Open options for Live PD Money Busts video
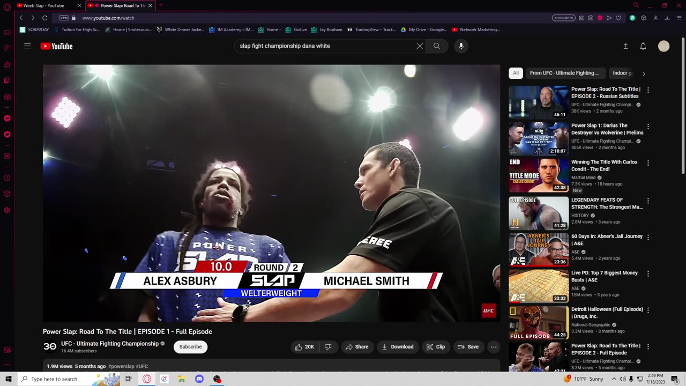The height and width of the screenshot is (386, 686). coord(648,273)
